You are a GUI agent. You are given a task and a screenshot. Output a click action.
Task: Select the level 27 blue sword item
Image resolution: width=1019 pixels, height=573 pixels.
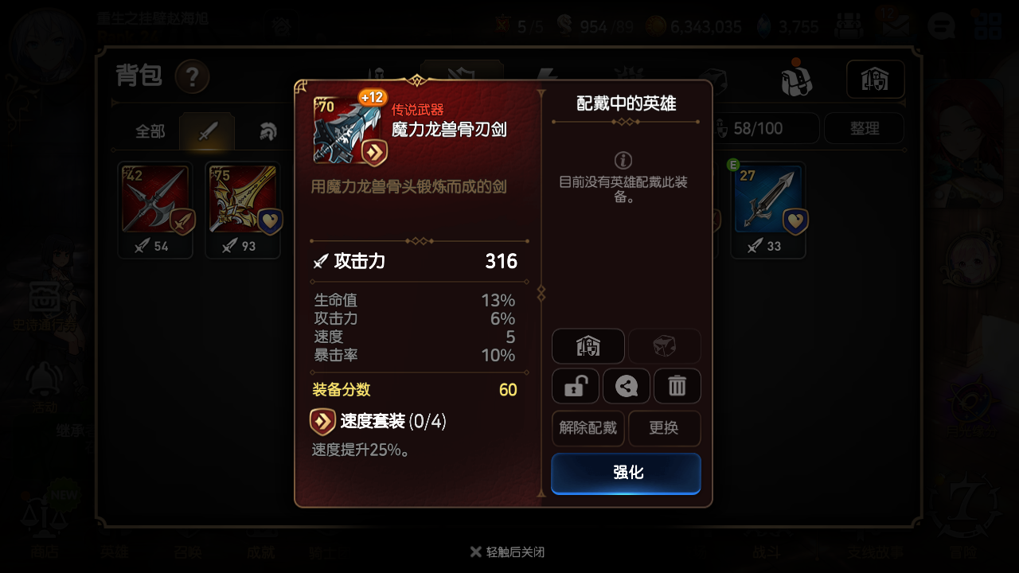tap(768, 211)
